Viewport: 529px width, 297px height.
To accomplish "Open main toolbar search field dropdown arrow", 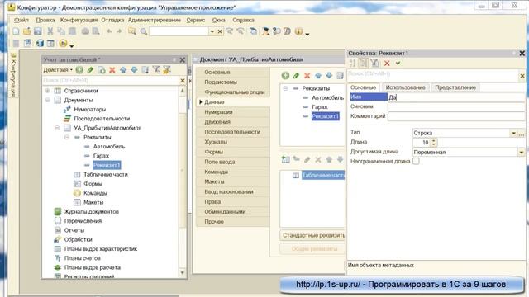I will click(212, 31).
